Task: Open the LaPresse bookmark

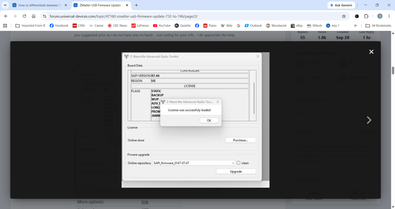Action: point(140,26)
